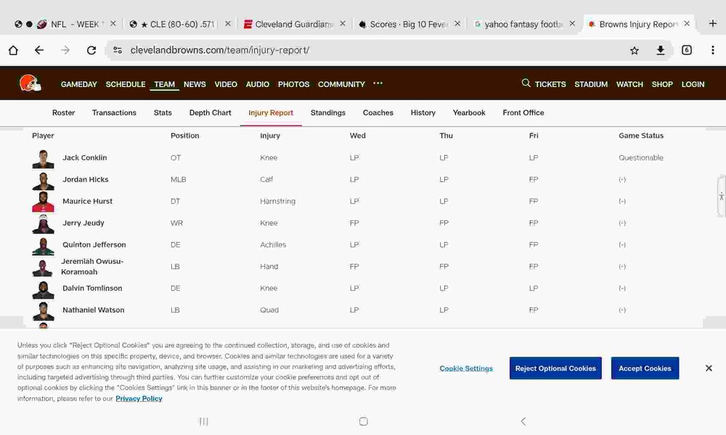Bookmark the page with the star icon
726x435 pixels.
pos(635,51)
